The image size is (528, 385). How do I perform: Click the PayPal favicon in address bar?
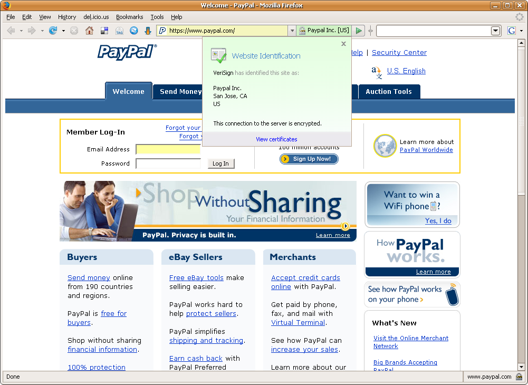coord(162,31)
